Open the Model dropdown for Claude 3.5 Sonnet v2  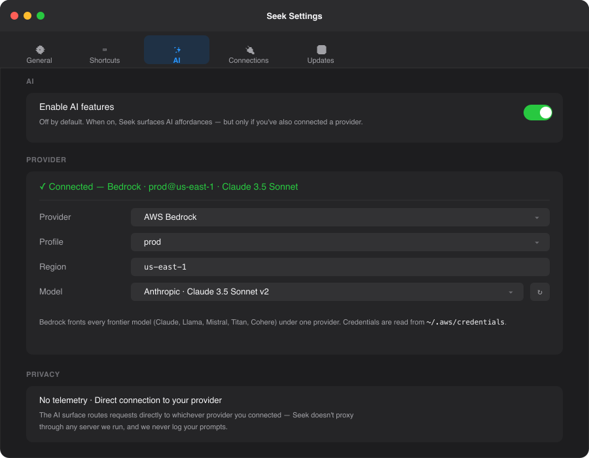[327, 292]
